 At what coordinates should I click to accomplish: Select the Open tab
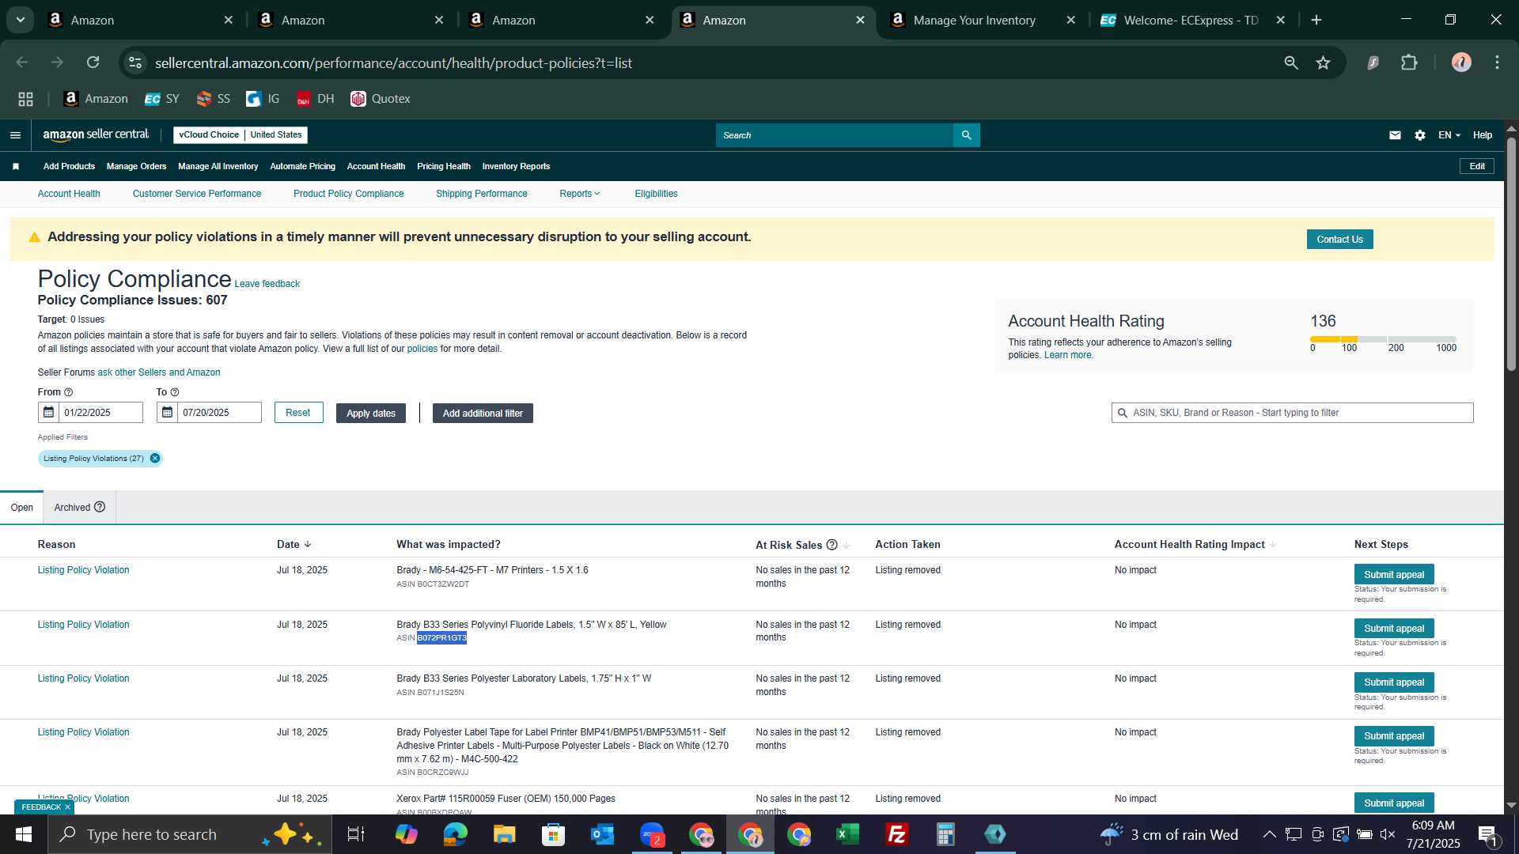point(22,508)
